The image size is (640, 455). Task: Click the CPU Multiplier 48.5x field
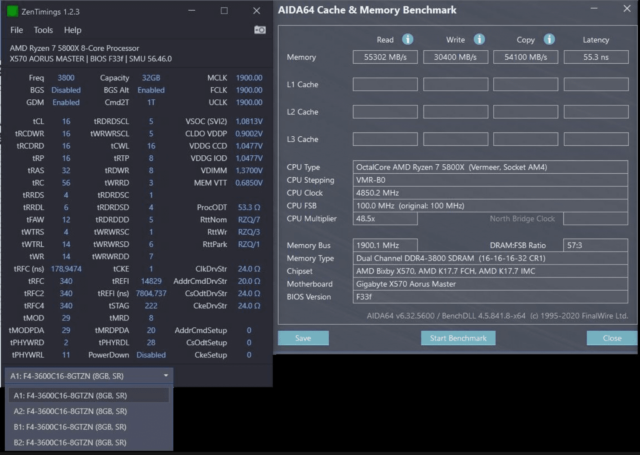[x=385, y=218]
